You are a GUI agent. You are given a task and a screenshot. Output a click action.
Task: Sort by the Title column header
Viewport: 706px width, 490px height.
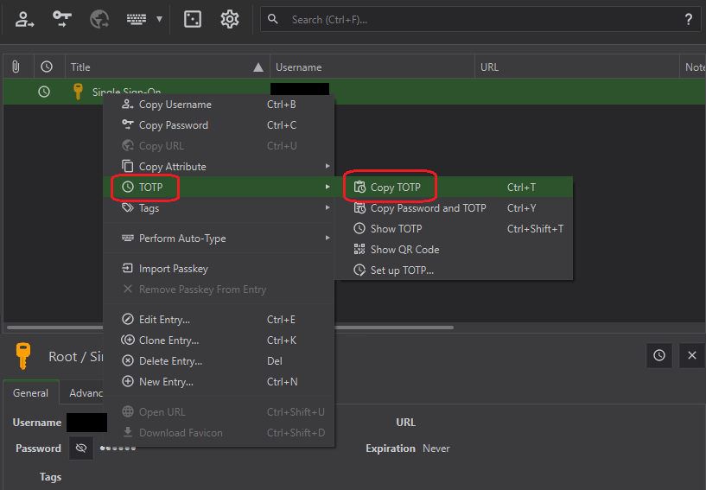pyautogui.click(x=168, y=67)
